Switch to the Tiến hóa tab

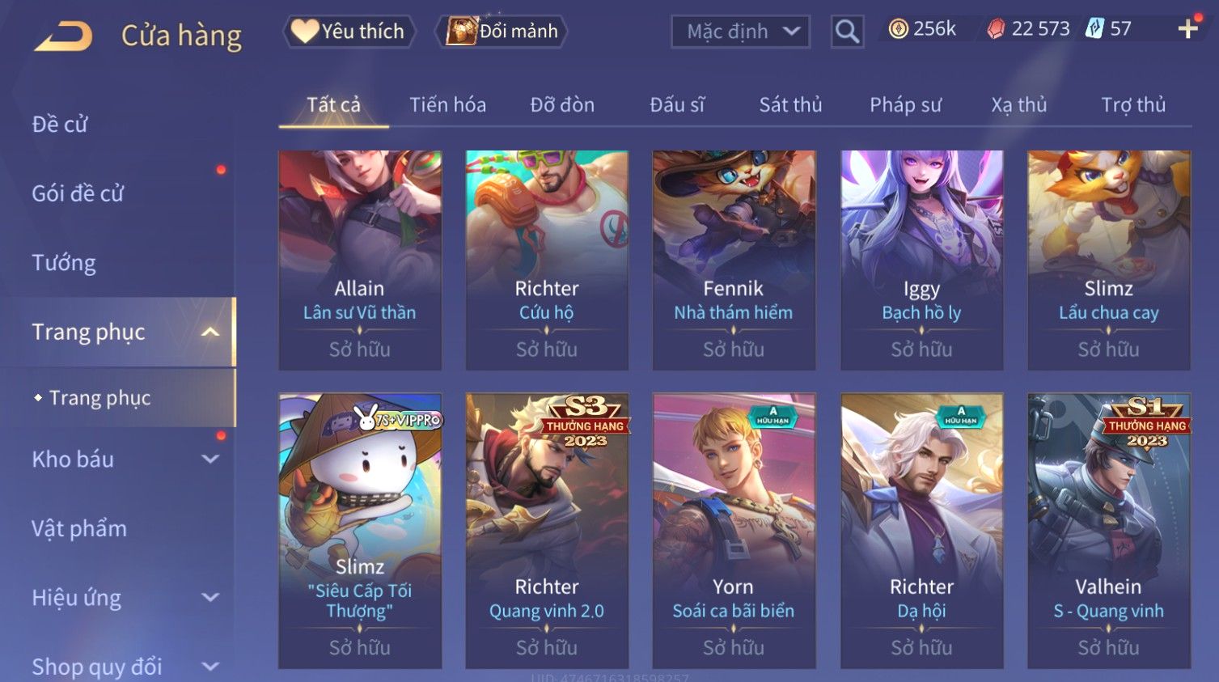click(447, 104)
